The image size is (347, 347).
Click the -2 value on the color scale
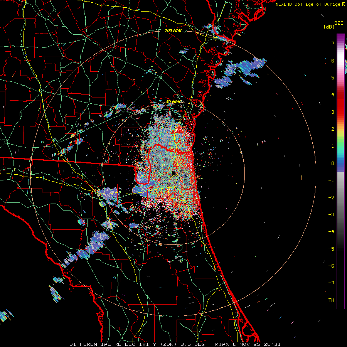[331, 197]
